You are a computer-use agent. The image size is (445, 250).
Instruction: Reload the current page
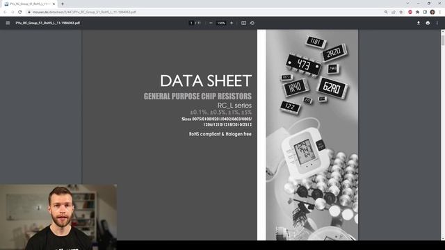[20, 12]
